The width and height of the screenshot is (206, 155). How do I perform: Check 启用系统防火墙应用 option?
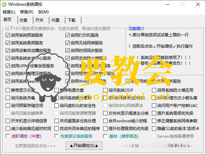point(154,90)
